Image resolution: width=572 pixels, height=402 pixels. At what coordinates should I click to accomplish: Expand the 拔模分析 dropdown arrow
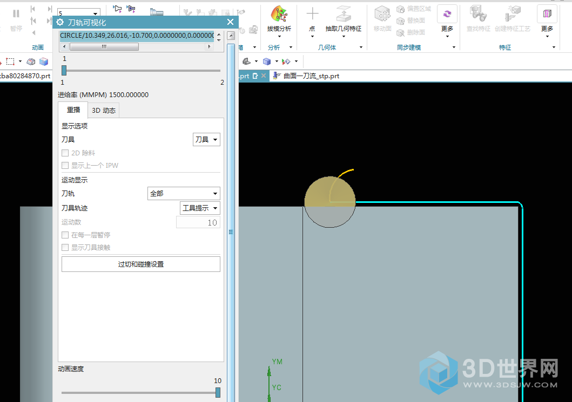click(279, 36)
